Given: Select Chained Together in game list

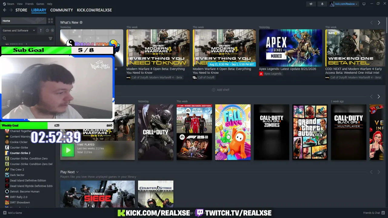Looking at the screenshot, I should [x=21, y=131].
